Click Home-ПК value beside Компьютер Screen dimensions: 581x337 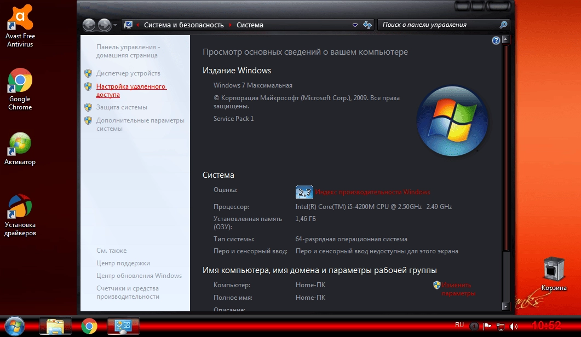(x=310, y=285)
